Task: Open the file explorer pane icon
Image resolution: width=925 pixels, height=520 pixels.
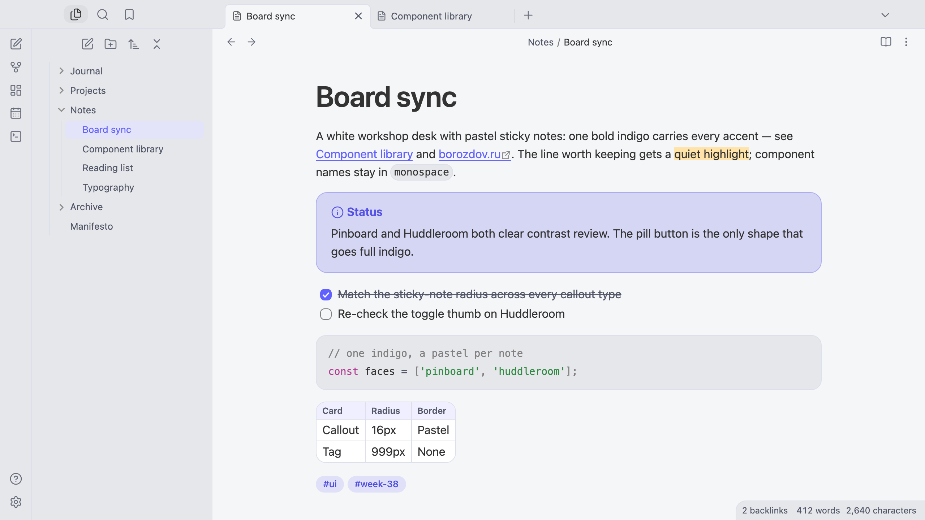Action: pyautogui.click(x=76, y=14)
